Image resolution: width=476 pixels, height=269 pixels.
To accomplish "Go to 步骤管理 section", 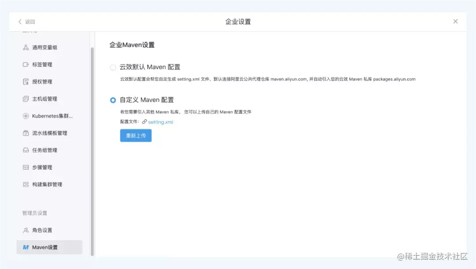I will 49,167.
